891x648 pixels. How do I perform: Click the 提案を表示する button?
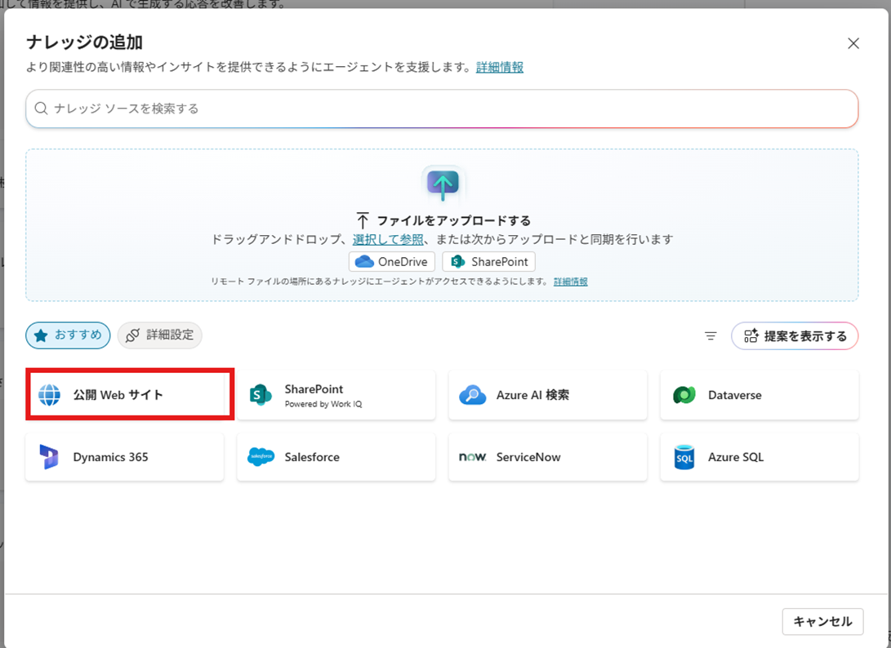click(x=795, y=336)
